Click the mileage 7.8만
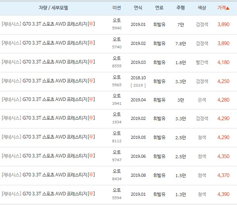The width and height of the screenshot is (237, 205). pos(180,44)
